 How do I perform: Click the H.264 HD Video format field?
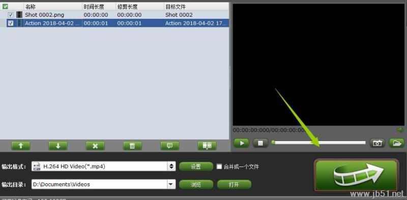(104, 166)
